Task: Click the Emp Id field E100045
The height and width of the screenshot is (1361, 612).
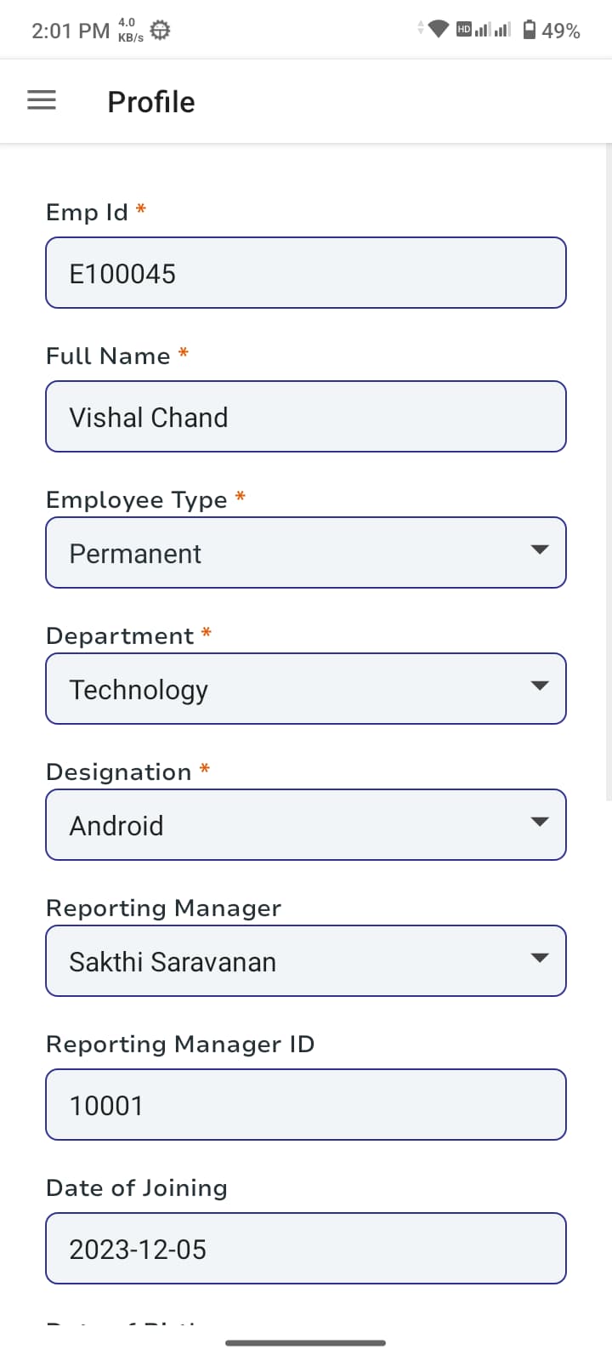Action: [x=306, y=273]
